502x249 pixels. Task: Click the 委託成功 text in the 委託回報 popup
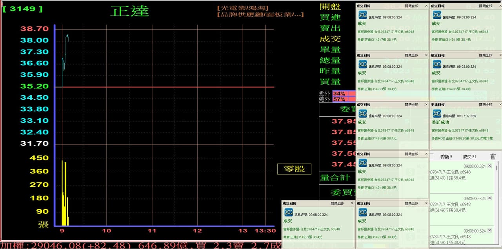click(440, 122)
